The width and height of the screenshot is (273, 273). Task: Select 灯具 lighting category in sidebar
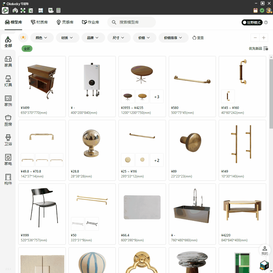coord(8,81)
